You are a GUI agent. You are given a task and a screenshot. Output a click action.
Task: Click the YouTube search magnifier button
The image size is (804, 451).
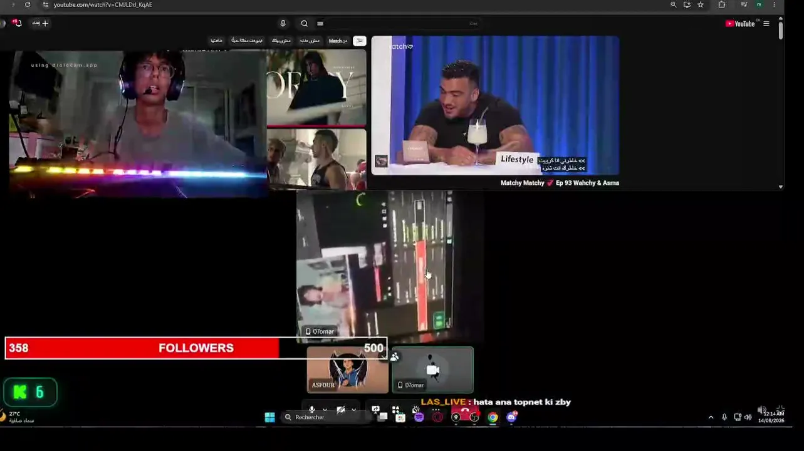tap(304, 23)
